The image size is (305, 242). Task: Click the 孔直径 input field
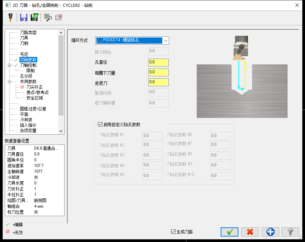(158, 62)
